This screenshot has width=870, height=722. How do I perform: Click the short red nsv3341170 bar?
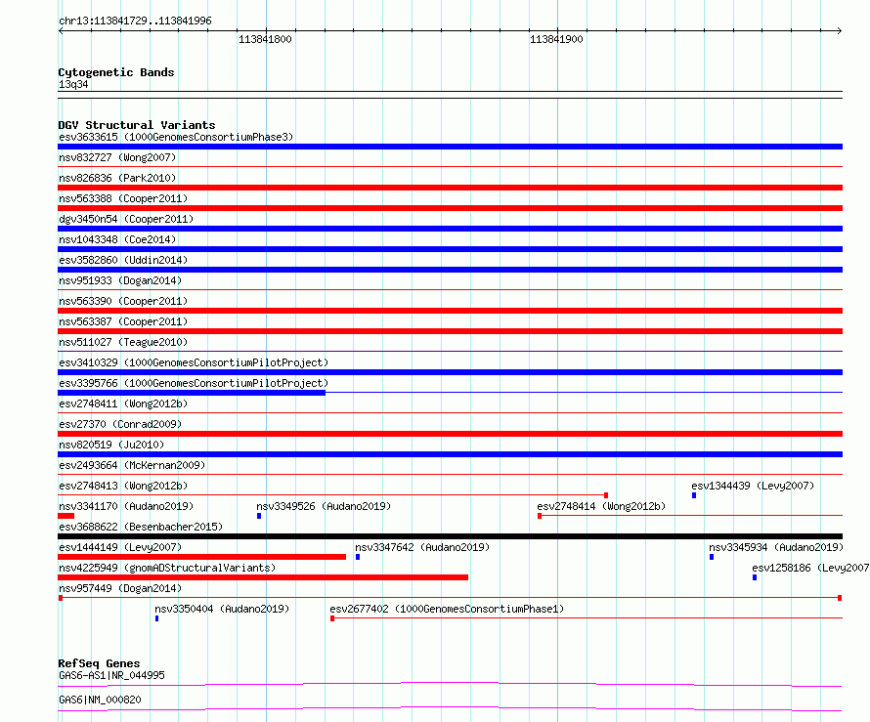(66, 516)
